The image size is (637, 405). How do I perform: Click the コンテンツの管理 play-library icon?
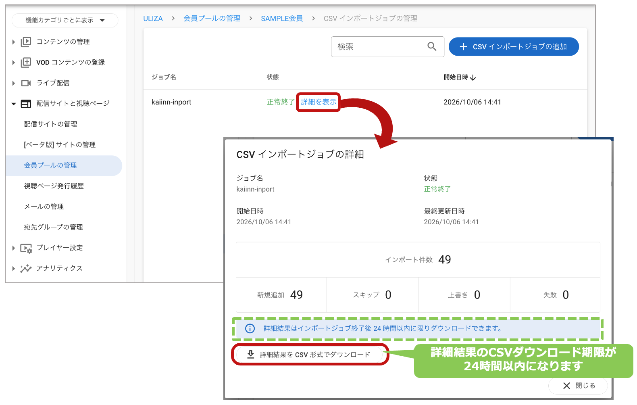pyautogui.click(x=26, y=42)
